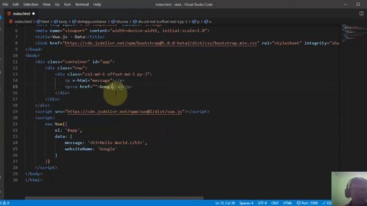Click the errors and warnings indicator
Viewport: 367px width, 206px height.
[5, 203]
